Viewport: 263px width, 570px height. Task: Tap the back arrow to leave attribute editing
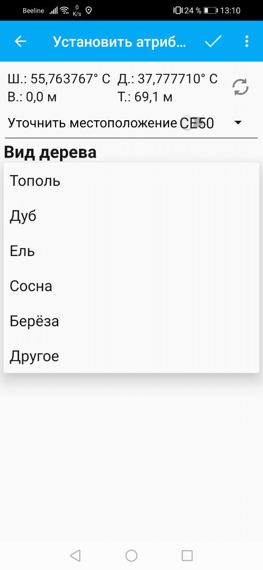click(20, 41)
